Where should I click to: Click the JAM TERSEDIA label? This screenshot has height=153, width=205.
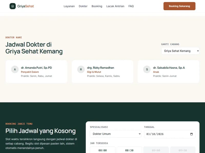[x=99, y=143]
